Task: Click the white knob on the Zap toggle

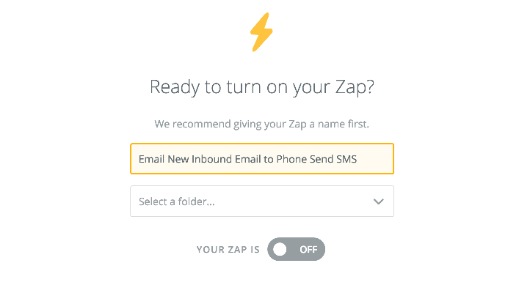Action: (280, 249)
